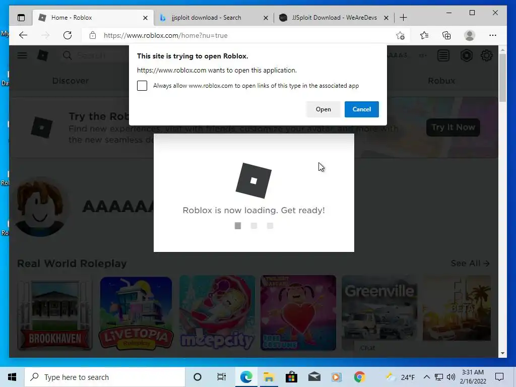Switch to Home - Roblox tab
Screen dimensions: 516x387
[x=93, y=18]
